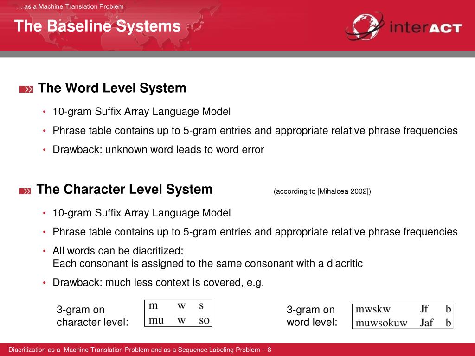Viewport: 475px width, 356px height.
Task: Click the 'interACT' wordmark text
Action: point(425,27)
